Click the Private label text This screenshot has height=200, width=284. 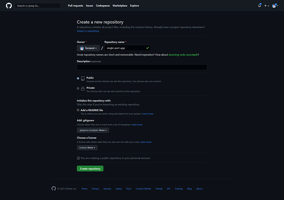coord(90,88)
